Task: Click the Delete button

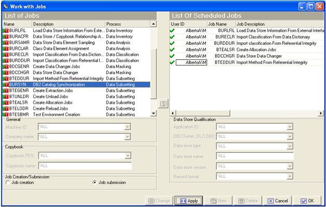Action: tap(248, 201)
